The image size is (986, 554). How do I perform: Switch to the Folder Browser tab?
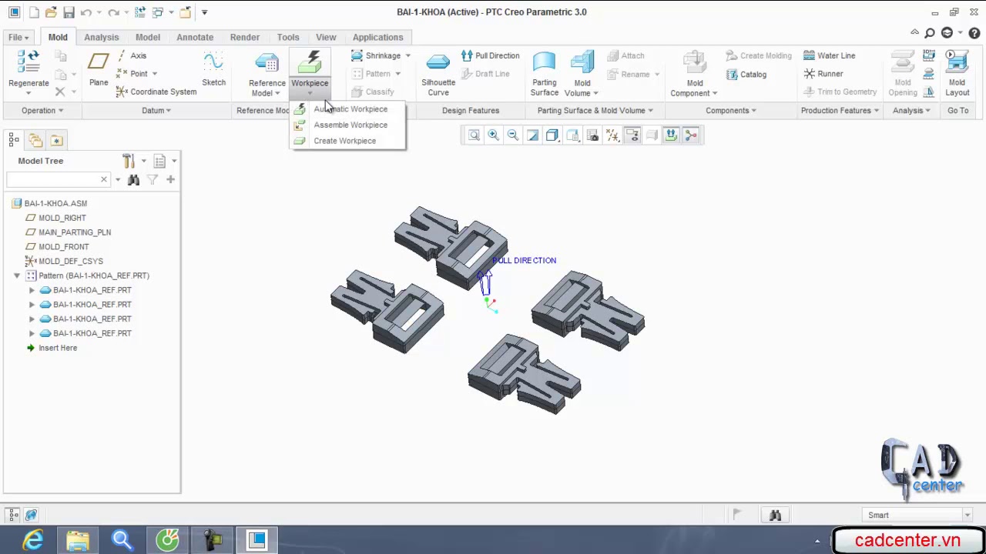pos(35,140)
